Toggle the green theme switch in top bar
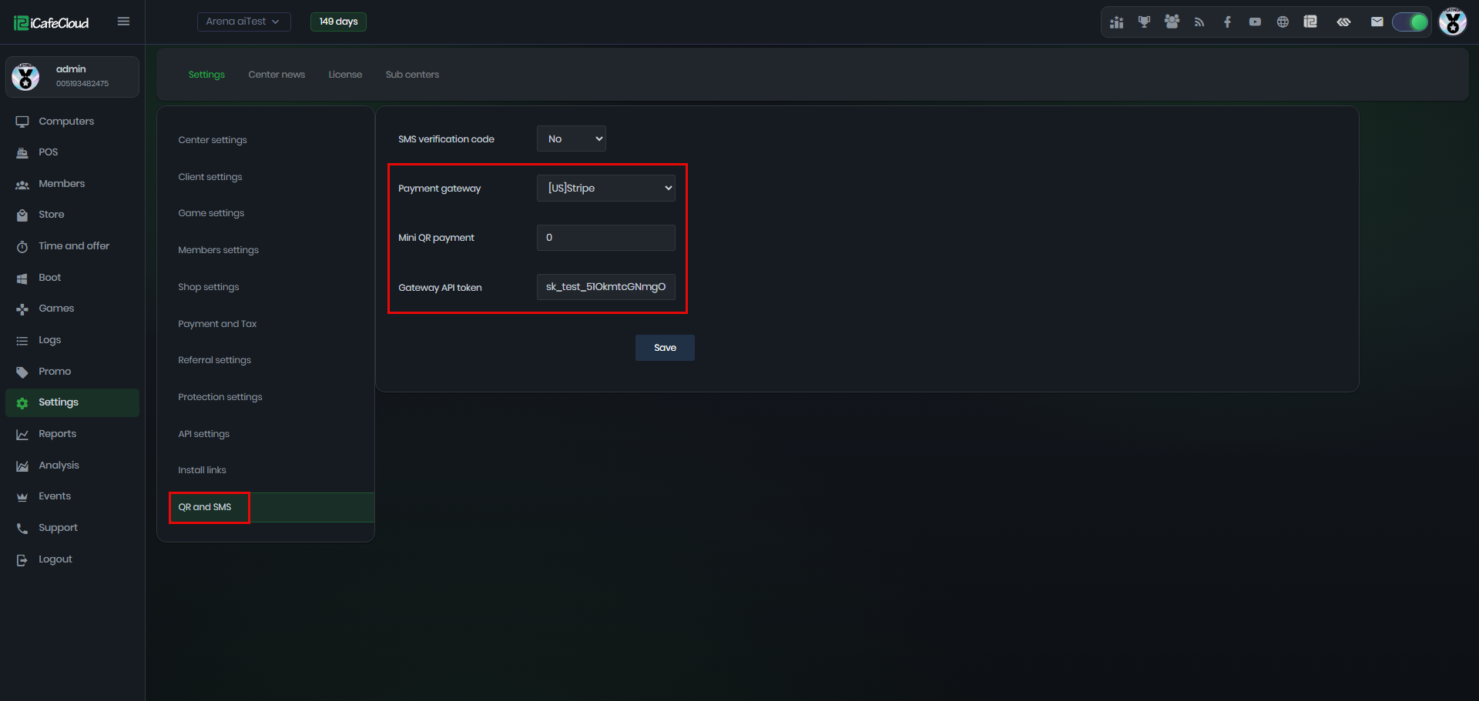1479x701 pixels. pos(1410,22)
